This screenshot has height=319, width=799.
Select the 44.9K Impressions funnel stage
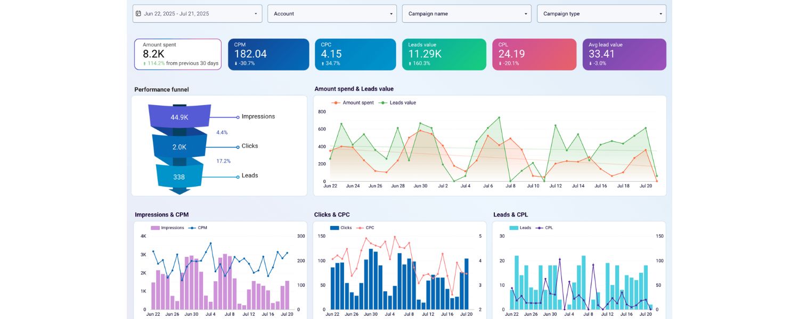click(x=179, y=116)
